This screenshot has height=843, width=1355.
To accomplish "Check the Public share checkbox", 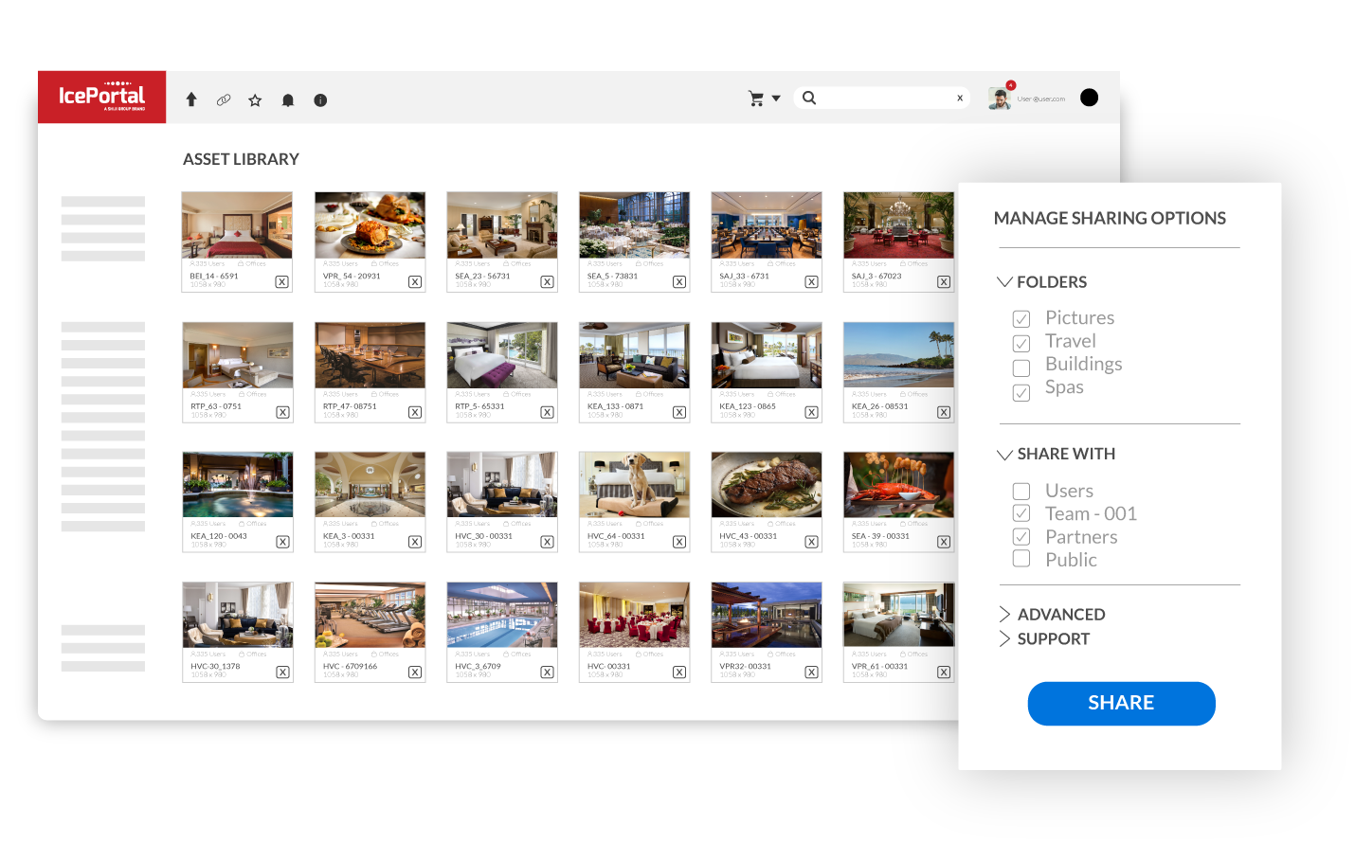I will click(1021, 559).
